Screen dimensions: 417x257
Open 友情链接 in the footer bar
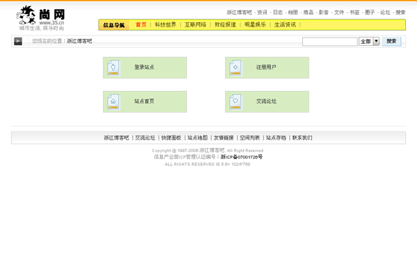coord(224,138)
